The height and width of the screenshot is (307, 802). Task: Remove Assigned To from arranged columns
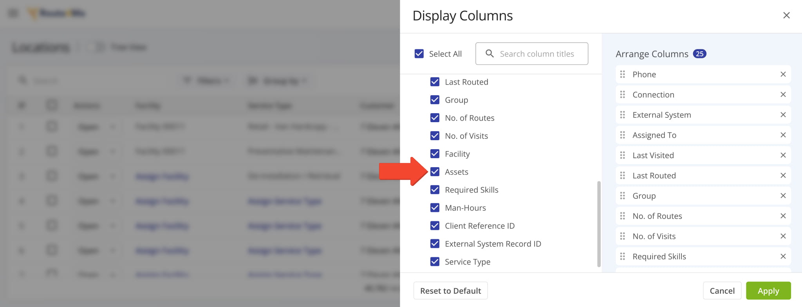click(x=783, y=135)
